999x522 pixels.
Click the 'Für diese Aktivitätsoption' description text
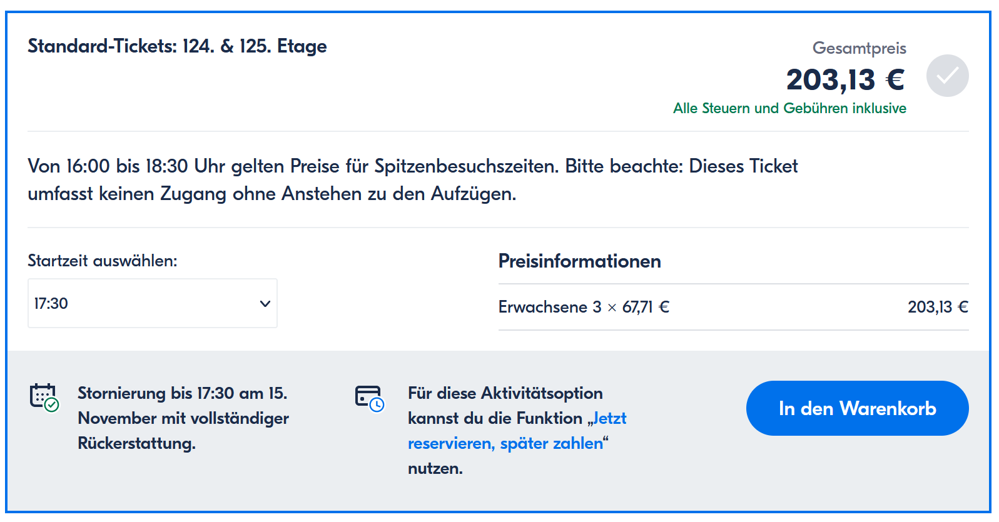click(x=505, y=393)
